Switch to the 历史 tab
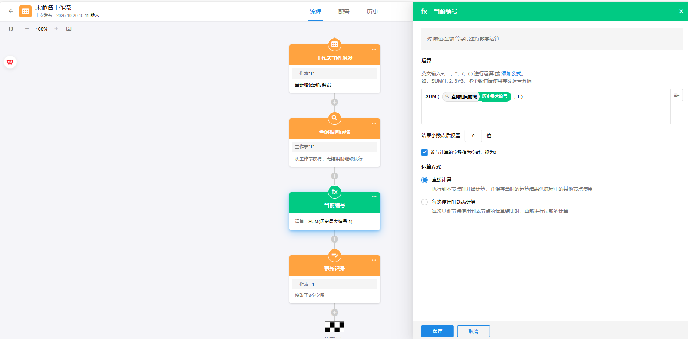This screenshot has width=688, height=339. 372,12
